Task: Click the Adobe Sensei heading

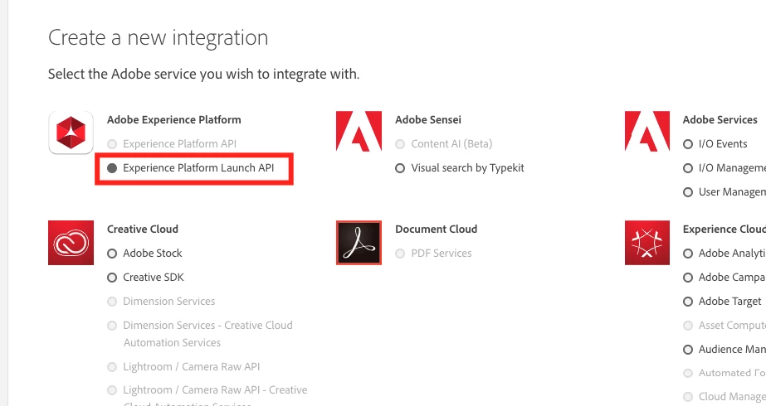Action: [428, 120]
